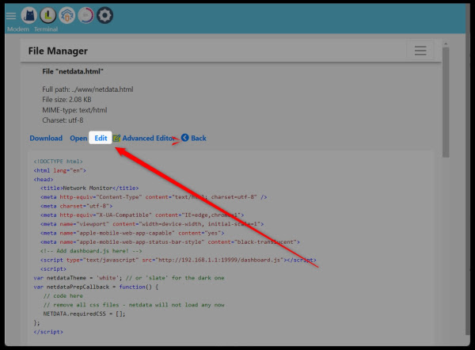
Task: Click the File "netdata.html" heading
Action: (73, 71)
